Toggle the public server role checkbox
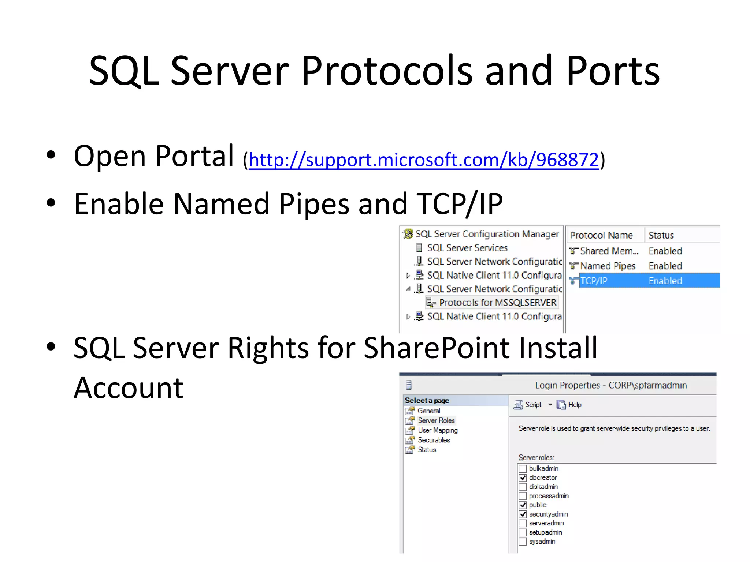 (523, 505)
